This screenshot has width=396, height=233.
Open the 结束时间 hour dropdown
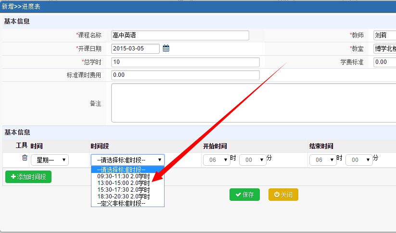coord(323,160)
